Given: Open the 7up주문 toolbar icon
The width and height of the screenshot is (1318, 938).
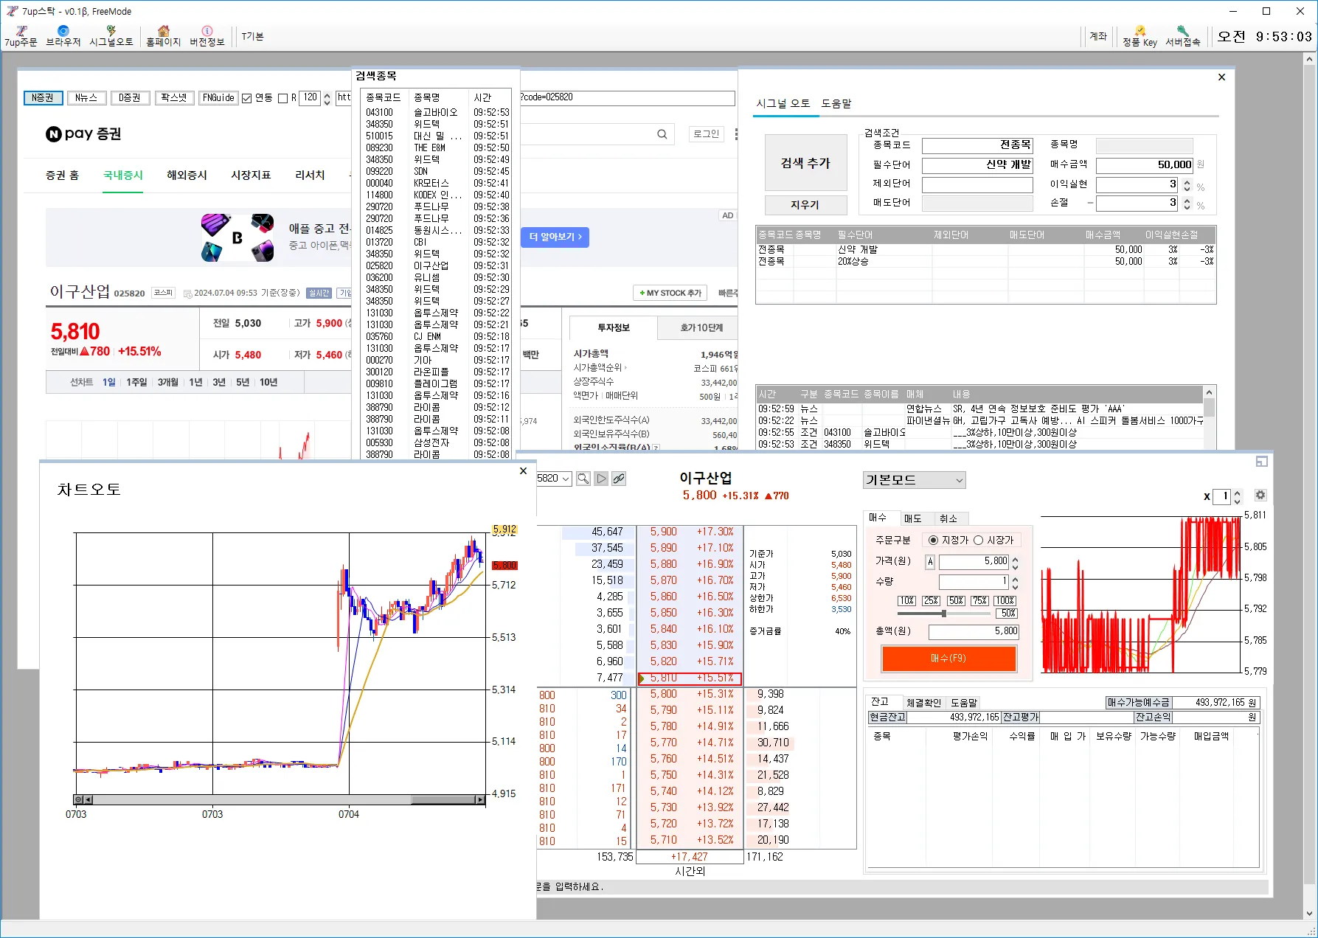Looking at the screenshot, I should (x=21, y=36).
